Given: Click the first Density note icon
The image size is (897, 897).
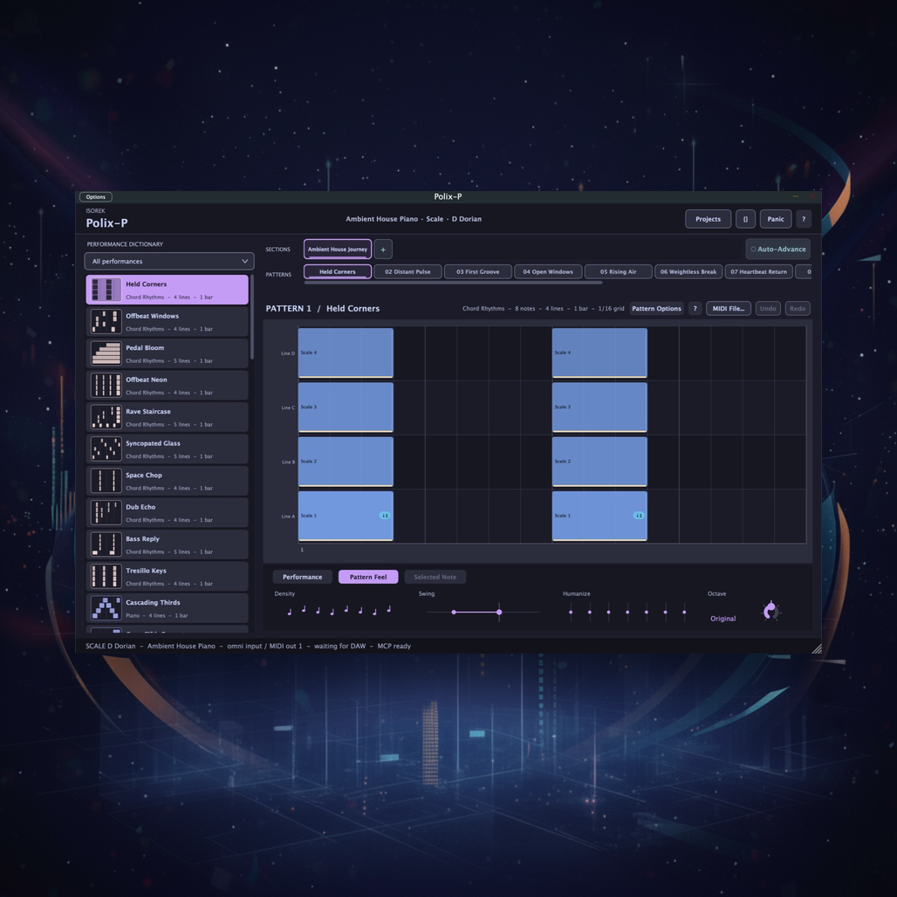Looking at the screenshot, I should (x=290, y=613).
